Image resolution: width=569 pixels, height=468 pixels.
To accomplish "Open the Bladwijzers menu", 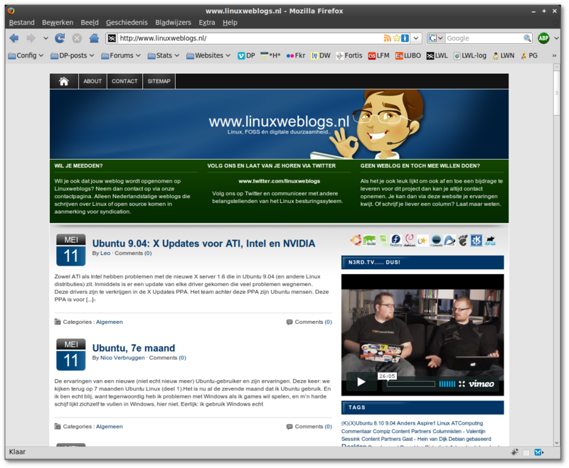I will [173, 23].
